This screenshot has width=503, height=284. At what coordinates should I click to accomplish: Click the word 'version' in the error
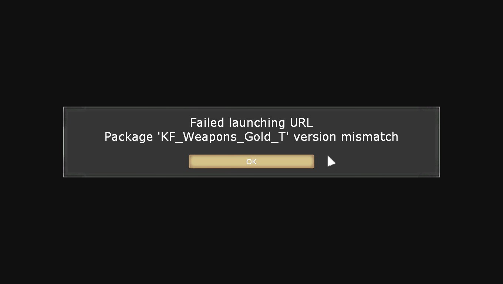tap(315, 137)
